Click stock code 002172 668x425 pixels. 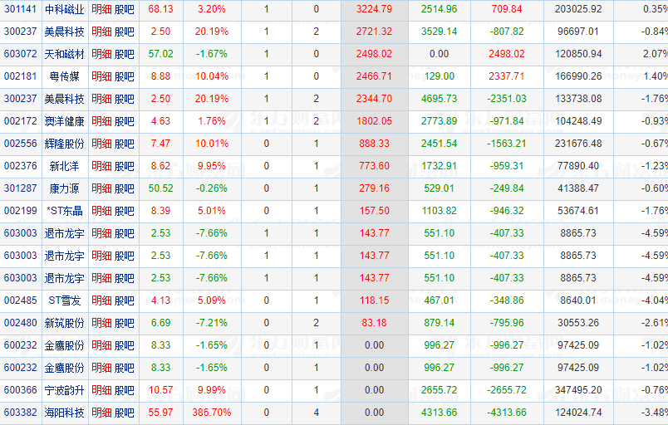pos(21,121)
